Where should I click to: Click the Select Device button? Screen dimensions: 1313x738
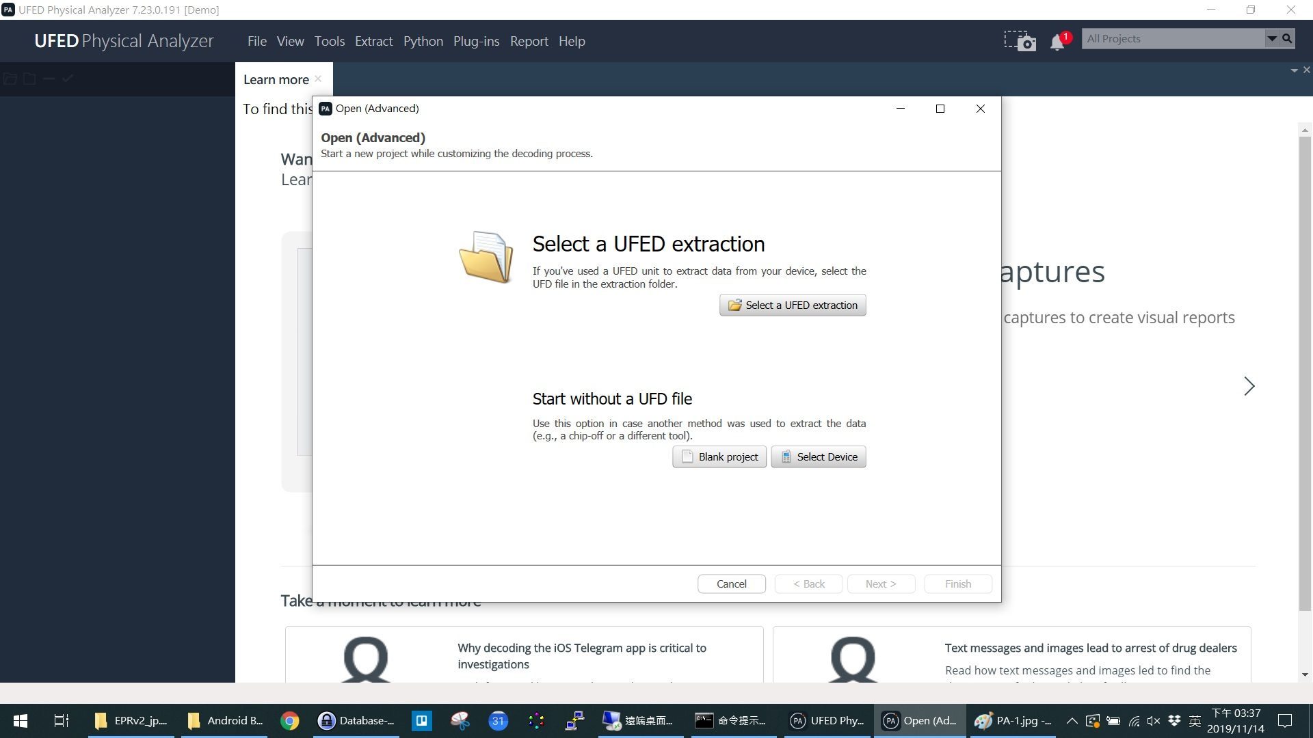click(819, 456)
